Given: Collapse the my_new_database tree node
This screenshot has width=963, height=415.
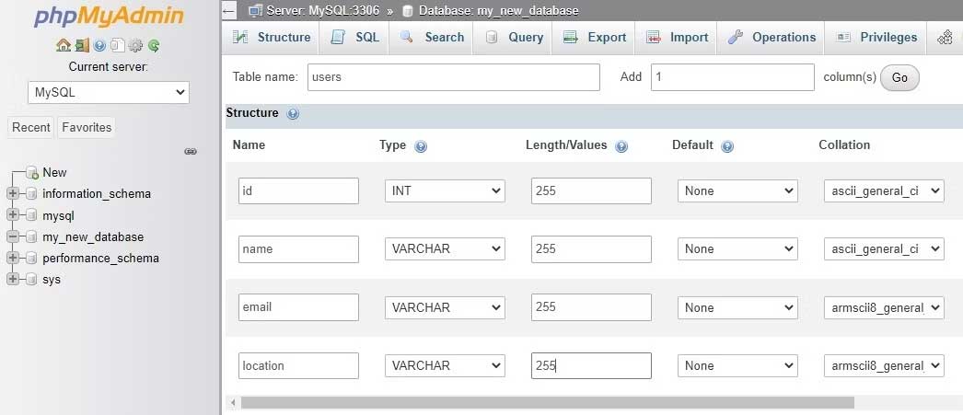Looking at the screenshot, I should (13, 236).
